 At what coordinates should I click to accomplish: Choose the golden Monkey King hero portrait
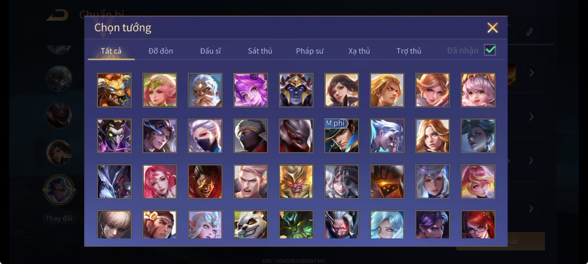(296, 181)
